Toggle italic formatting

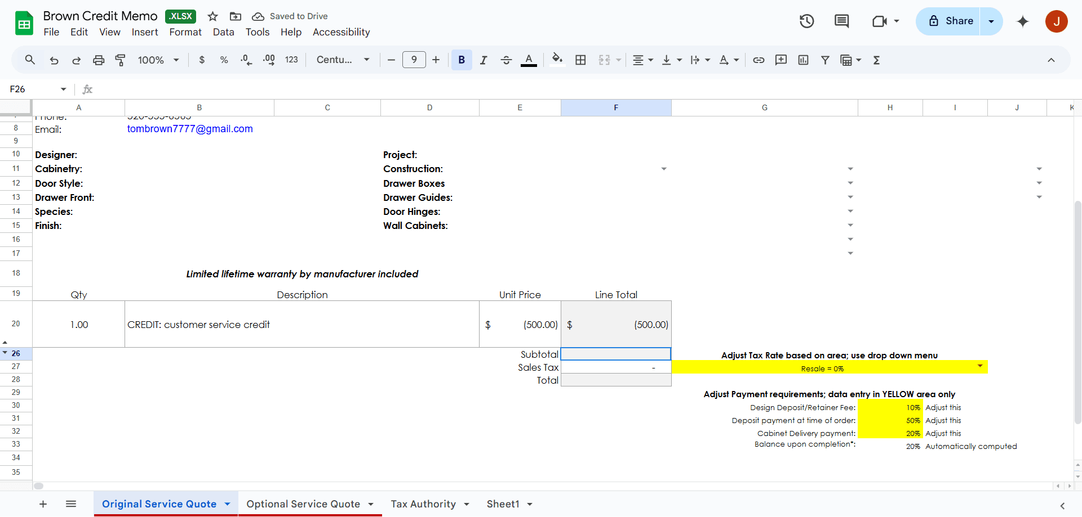tap(484, 60)
